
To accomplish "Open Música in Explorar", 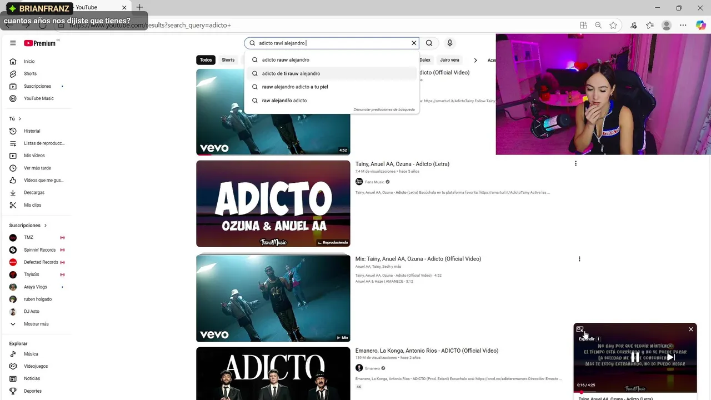I will tap(36, 354).
